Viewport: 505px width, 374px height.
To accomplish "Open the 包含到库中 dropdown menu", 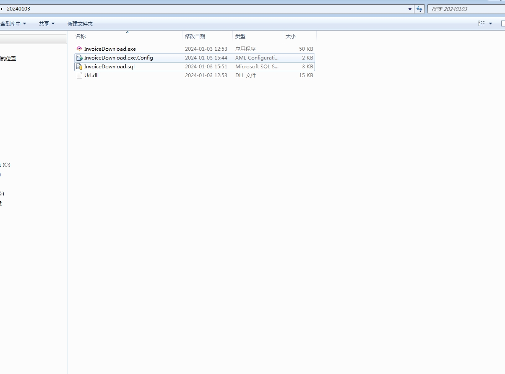I will click(13, 24).
